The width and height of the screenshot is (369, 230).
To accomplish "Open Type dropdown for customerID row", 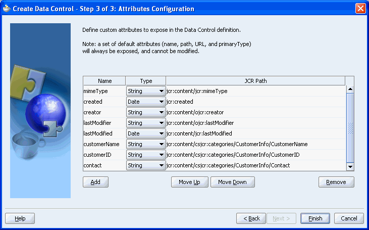I will tap(146, 155).
